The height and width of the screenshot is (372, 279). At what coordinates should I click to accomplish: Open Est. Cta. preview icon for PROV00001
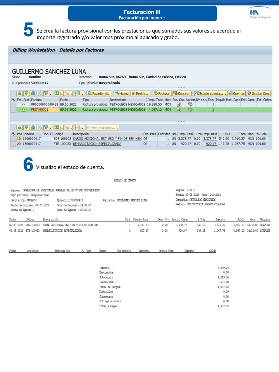pyautogui.click(x=179, y=110)
